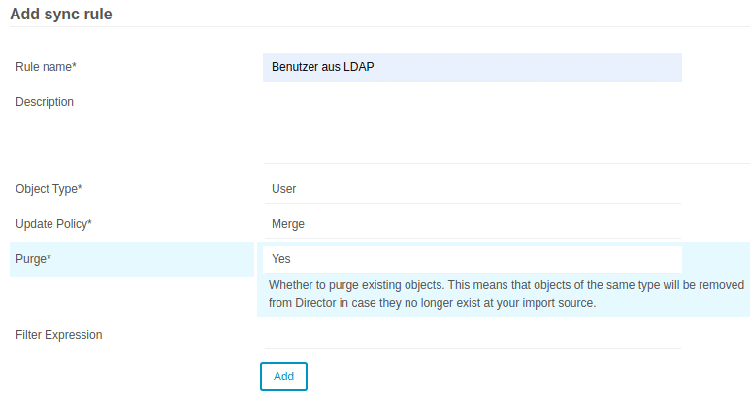Click the 'Rule name*' label
Viewport: 750px width, 395px height.
click(x=46, y=67)
